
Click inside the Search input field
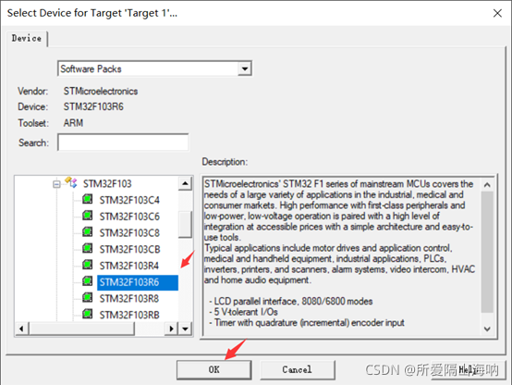pyautogui.click(x=123, y=143)
